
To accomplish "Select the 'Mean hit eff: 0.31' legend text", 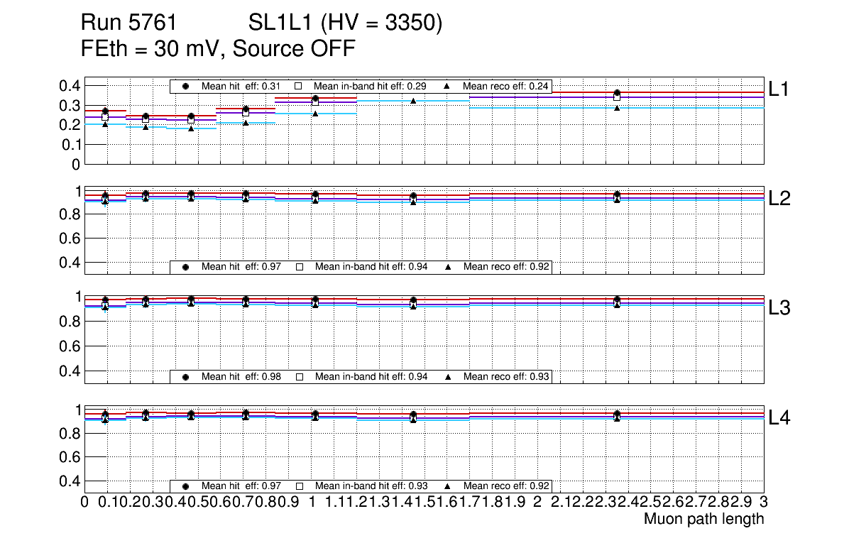I will point(241,87).
